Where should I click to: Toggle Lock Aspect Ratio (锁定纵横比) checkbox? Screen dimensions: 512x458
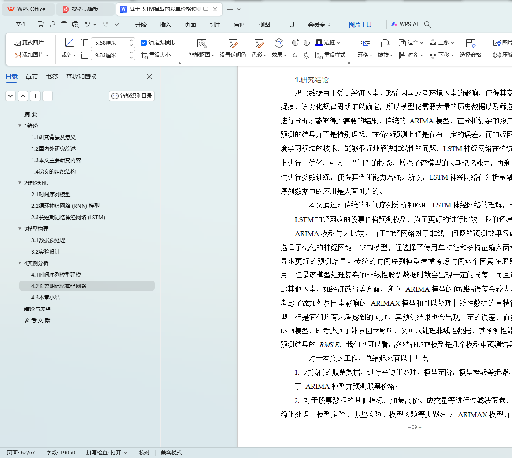pyautogui.click(x=143, y=43)
